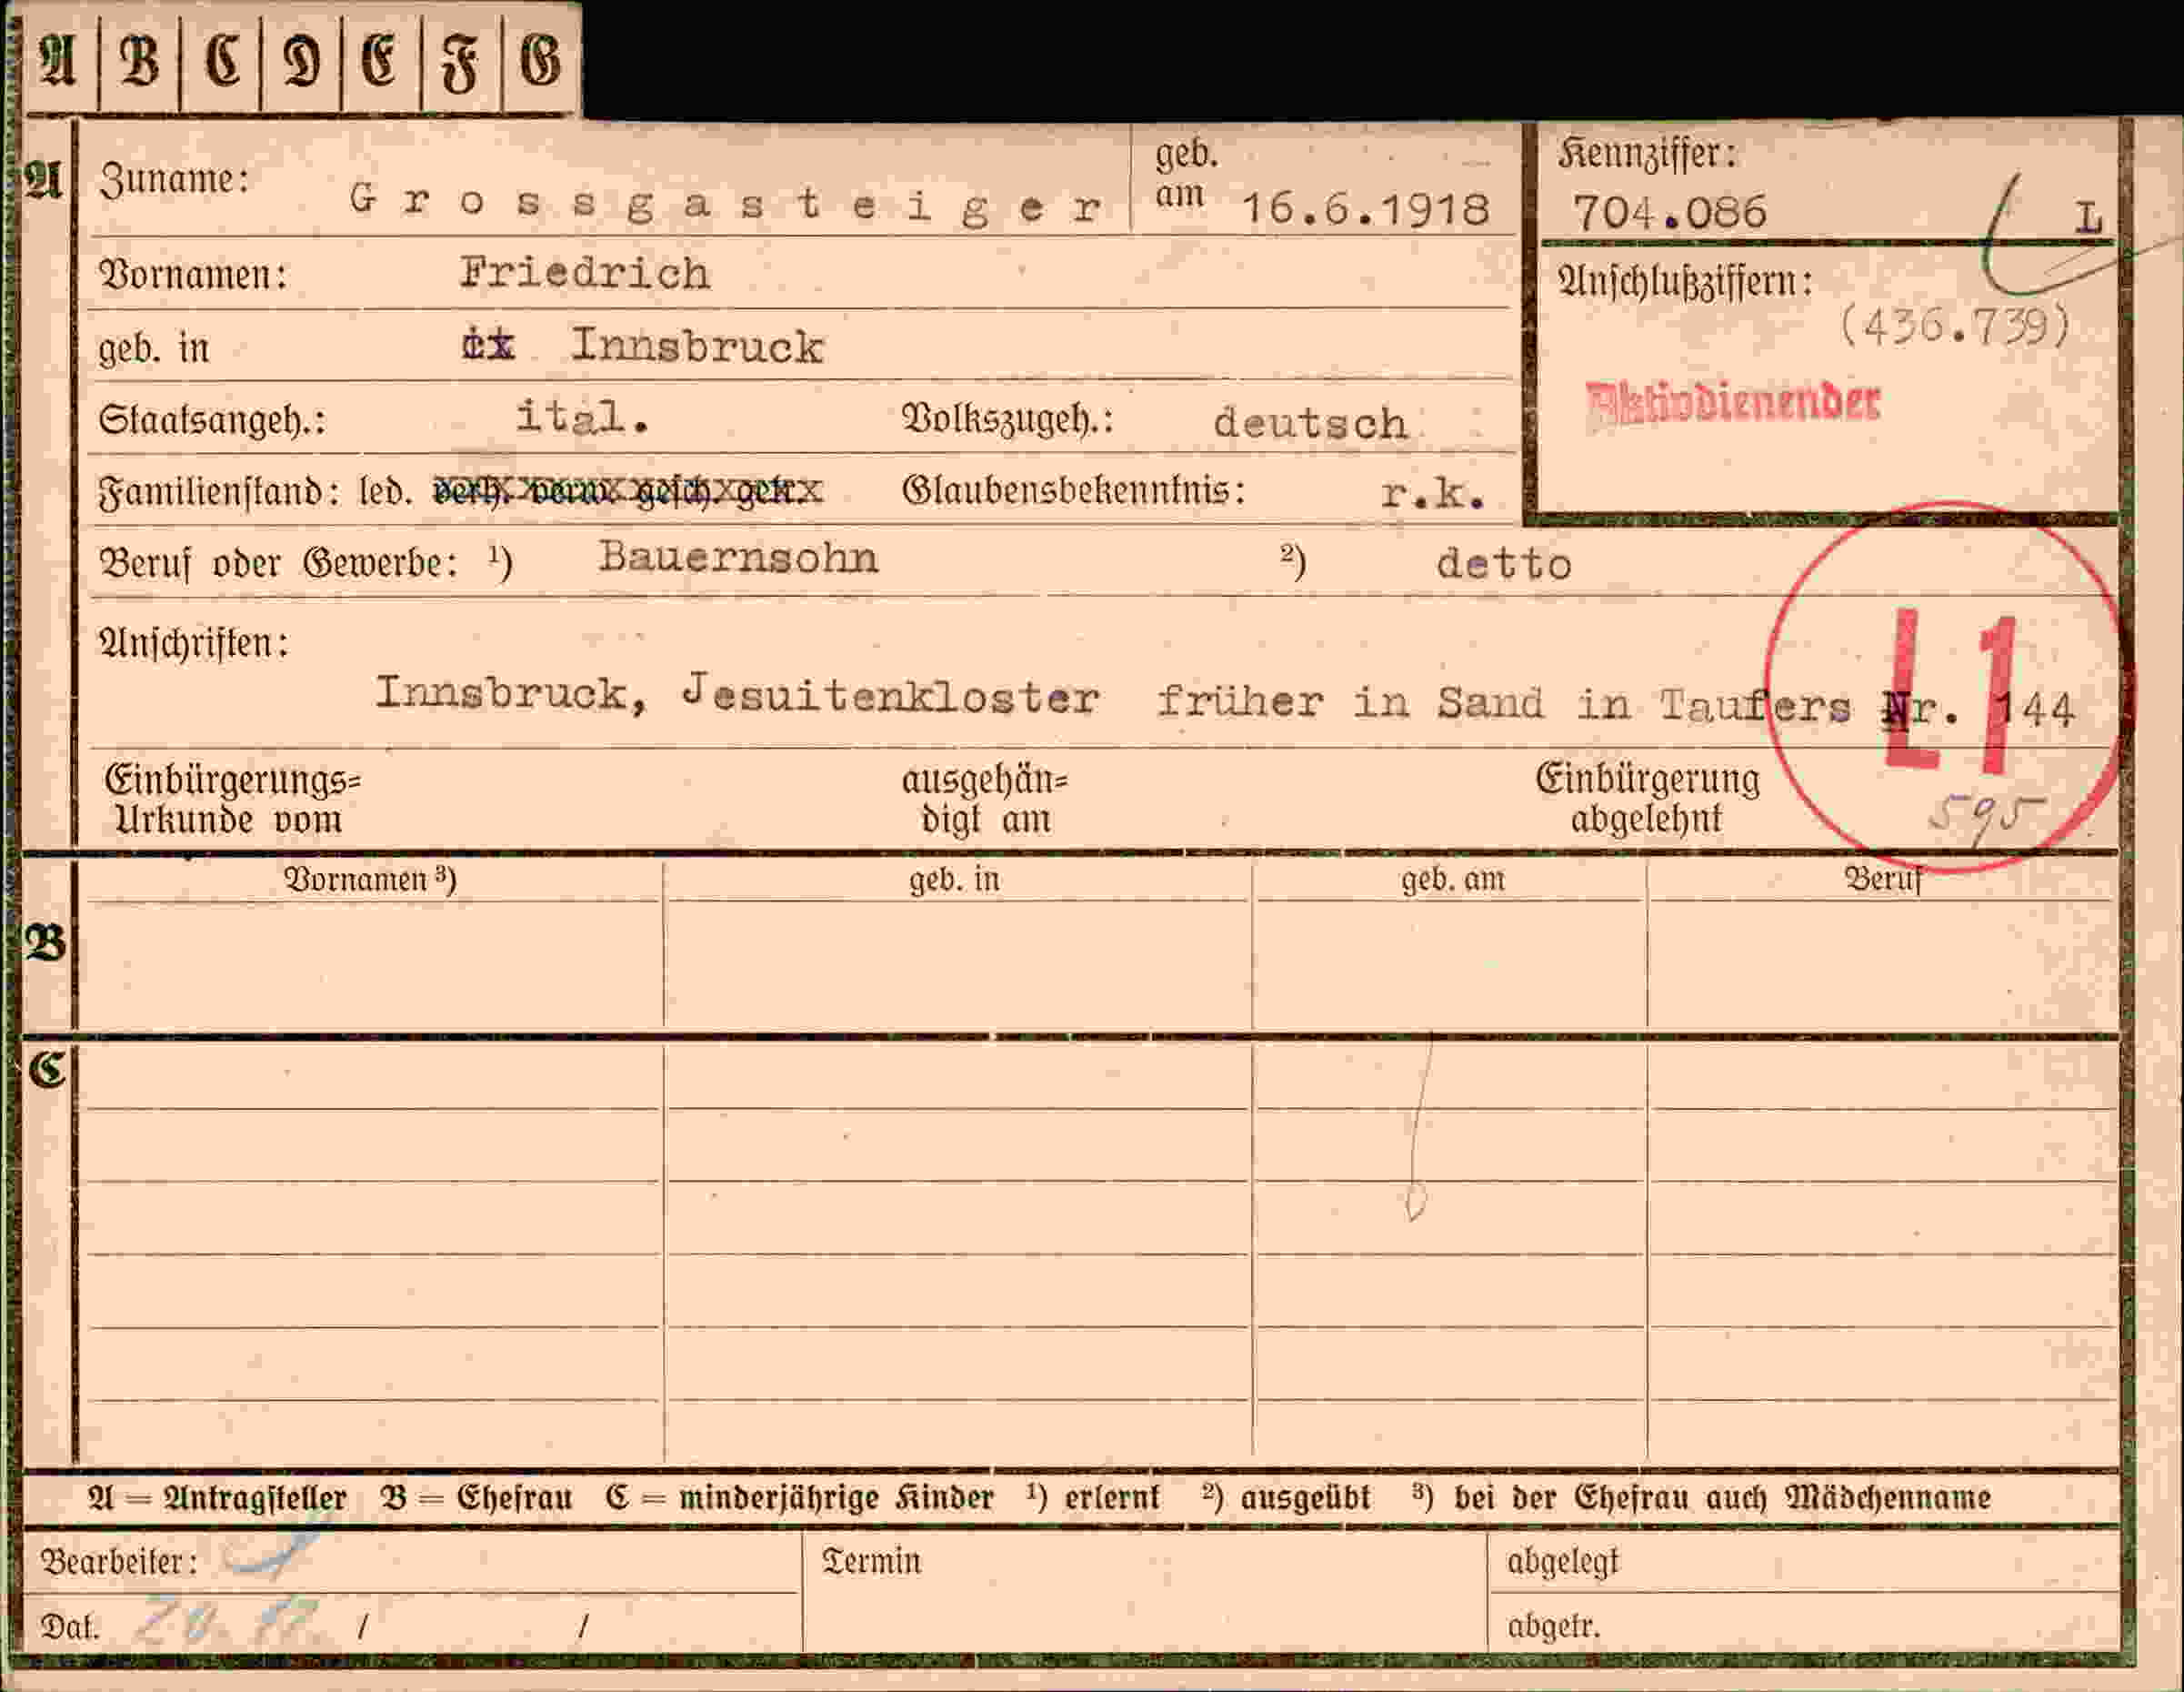2184x1692 pixels.
Task: Select index tab letter D
Action: (x=302, y=62)
